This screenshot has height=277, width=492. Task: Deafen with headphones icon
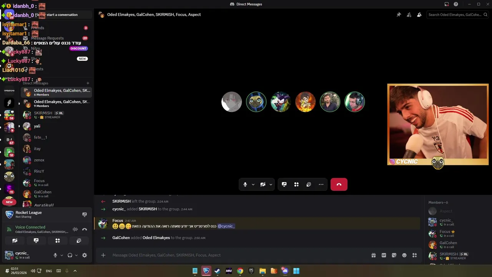[70, 255]
